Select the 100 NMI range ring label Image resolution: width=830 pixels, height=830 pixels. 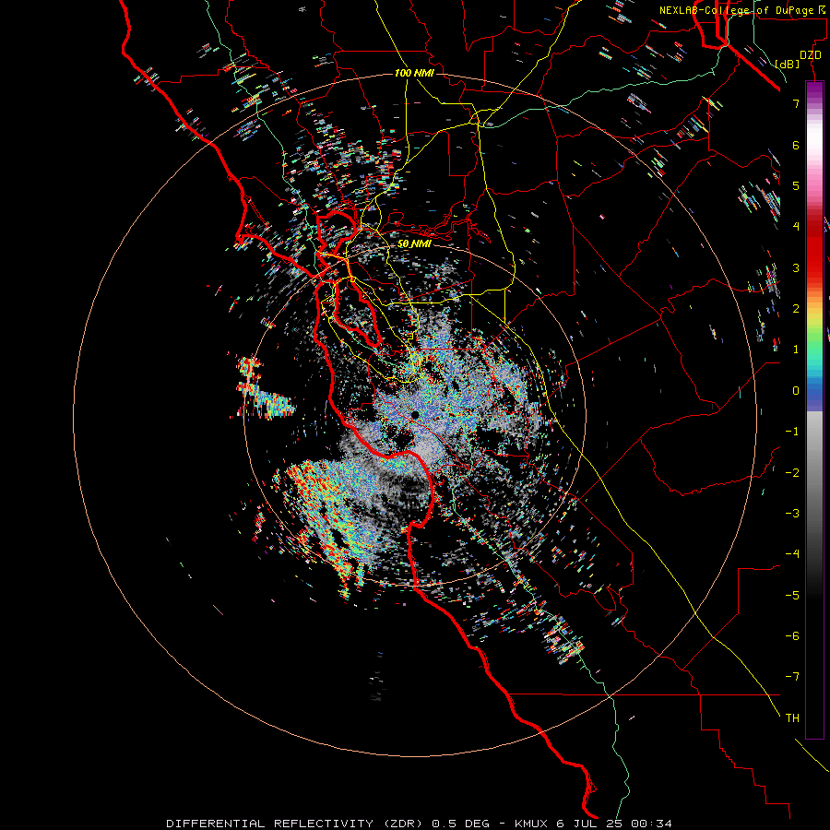[414, 73]
